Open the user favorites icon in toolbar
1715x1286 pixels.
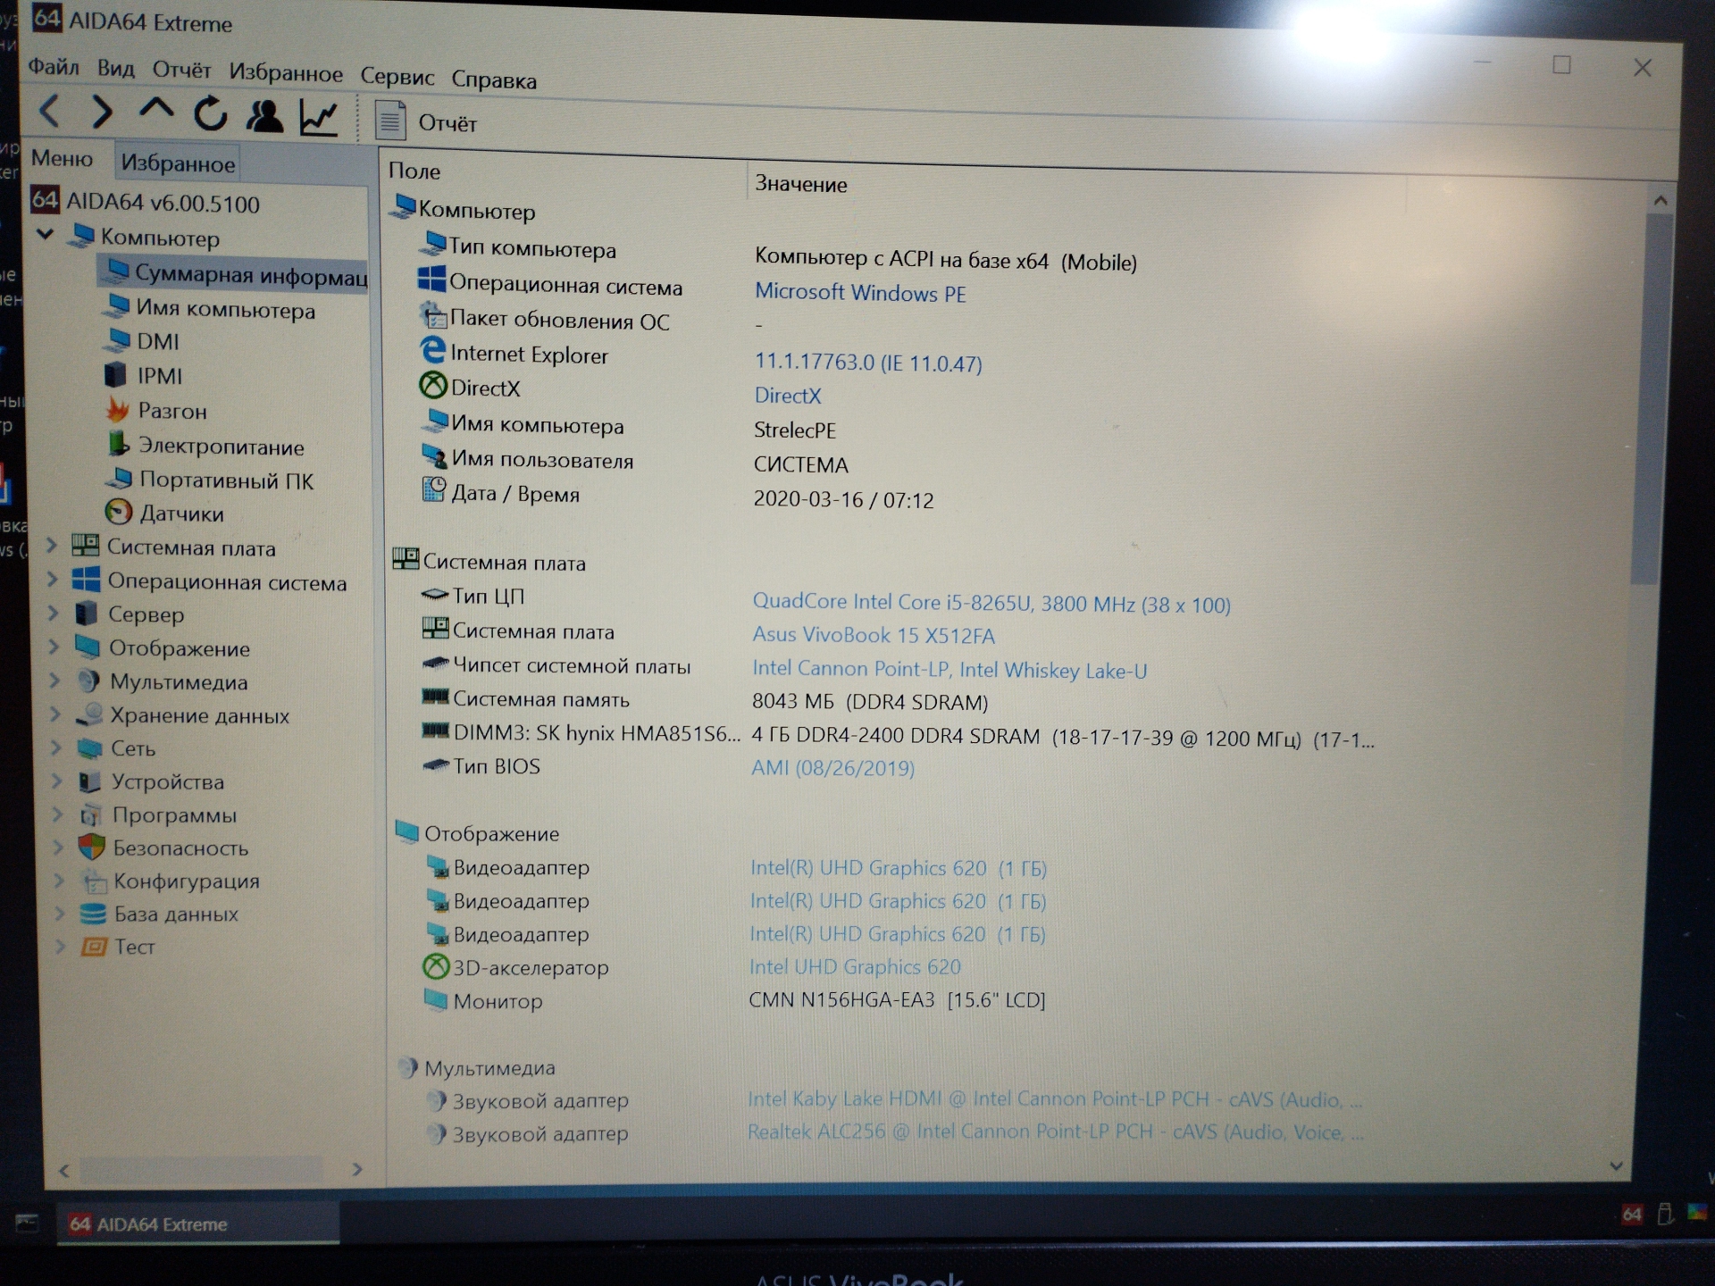264,116
